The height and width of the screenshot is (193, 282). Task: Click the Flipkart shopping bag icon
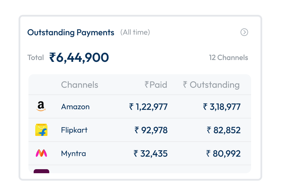pyautogui.click(x=41, y=130)
